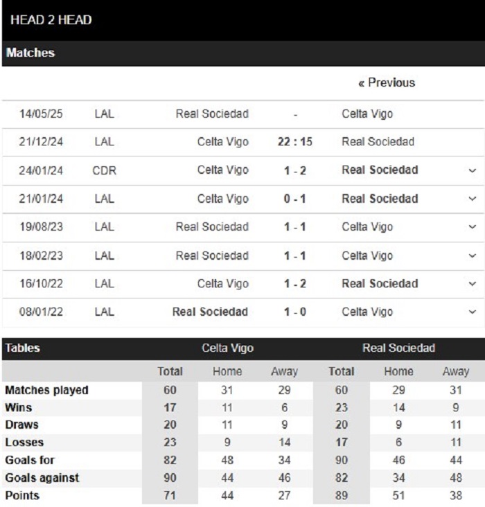Expand the 24/01/24 CDR match details
This screenshot has height=507, width=485.
472,170
